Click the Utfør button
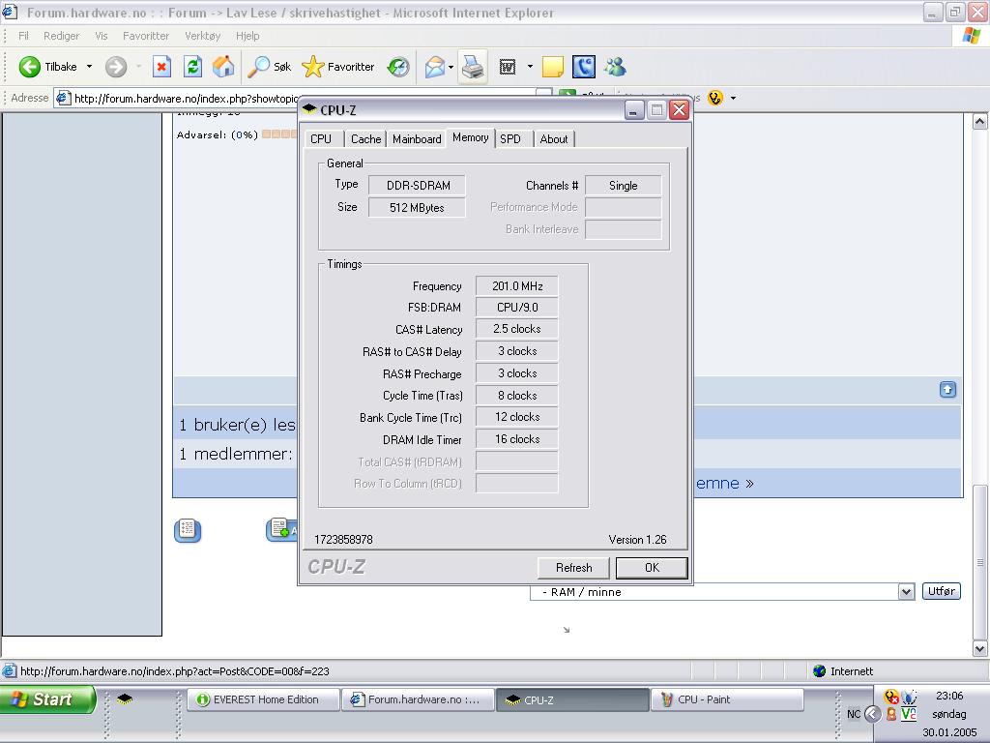Screen dimensions: 990x743 [x=941, y=591]
